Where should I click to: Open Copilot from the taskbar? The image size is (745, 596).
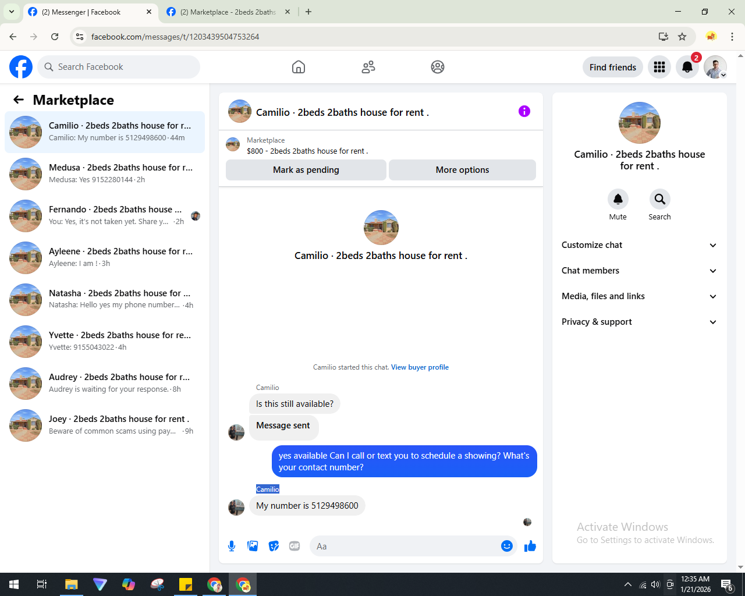(129, 584)
